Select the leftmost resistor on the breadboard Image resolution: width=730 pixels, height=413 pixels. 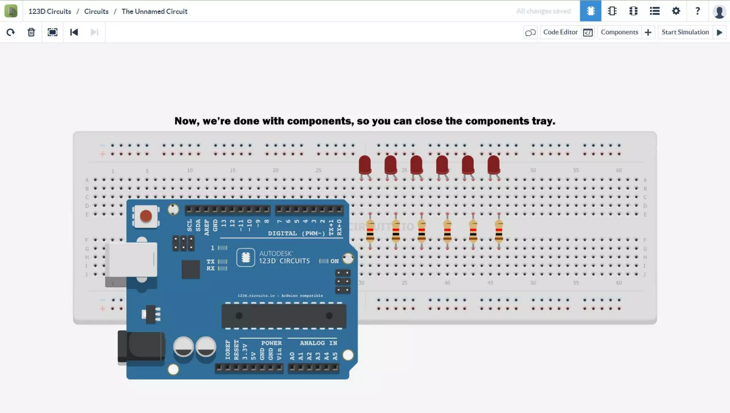pos(370,231)
